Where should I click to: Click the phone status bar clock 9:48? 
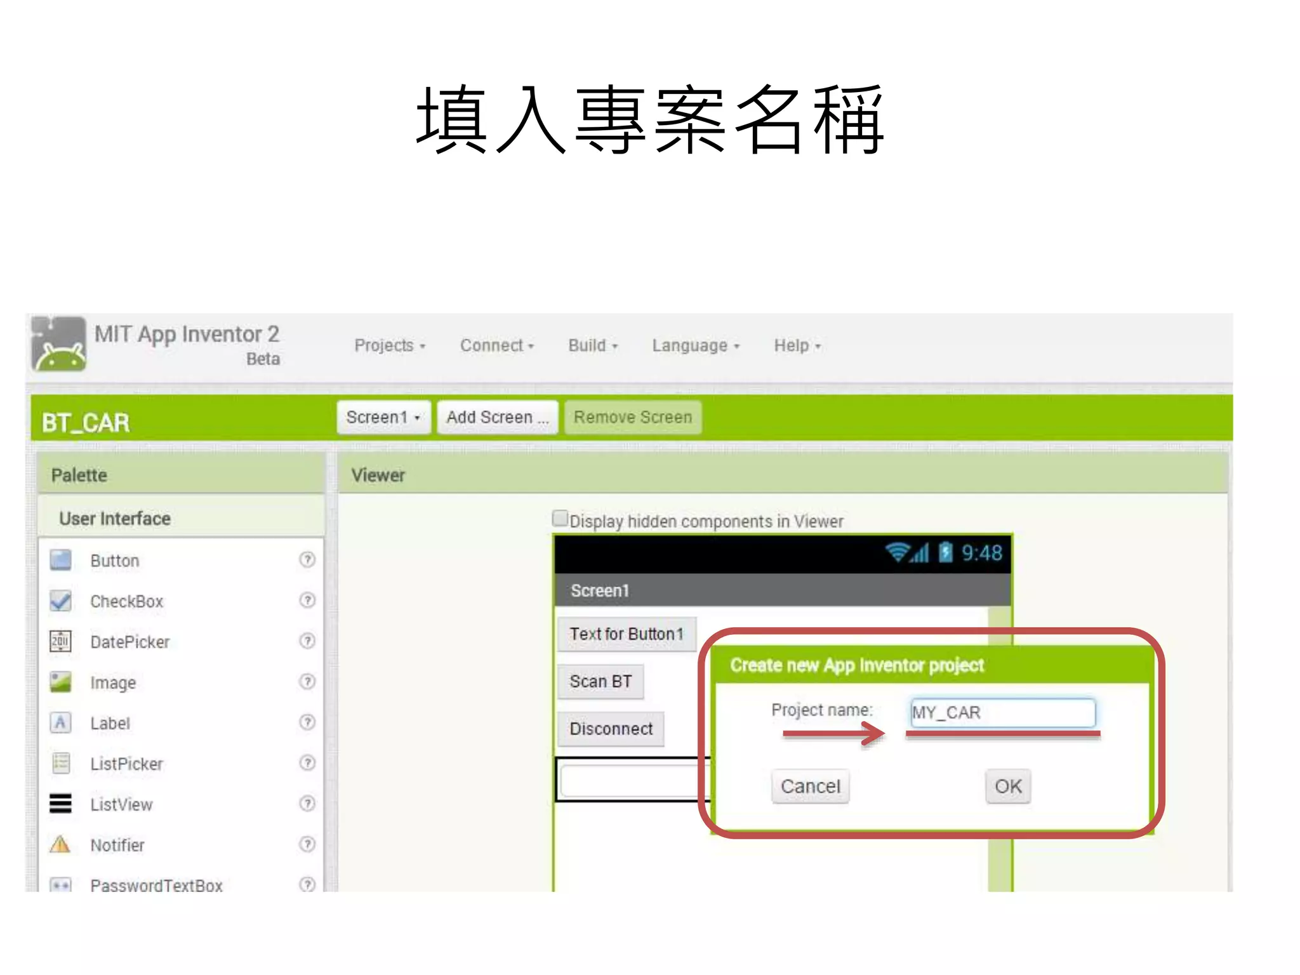pyautogui.click(x=981, y=553)
